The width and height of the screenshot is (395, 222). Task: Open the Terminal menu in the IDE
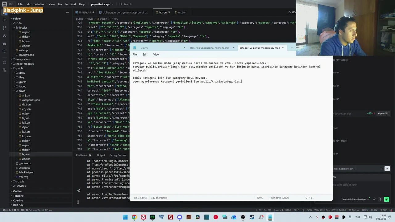70,4
